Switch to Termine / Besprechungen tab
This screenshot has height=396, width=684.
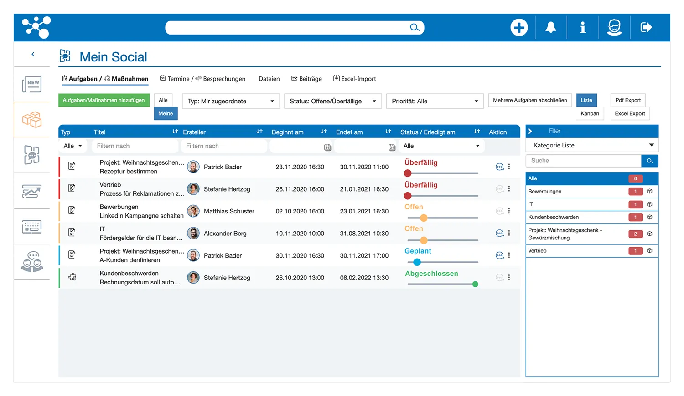point(202,79)
